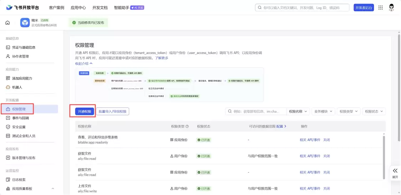
Task: Click the 协作者管理 person icon
Action: 8,56
